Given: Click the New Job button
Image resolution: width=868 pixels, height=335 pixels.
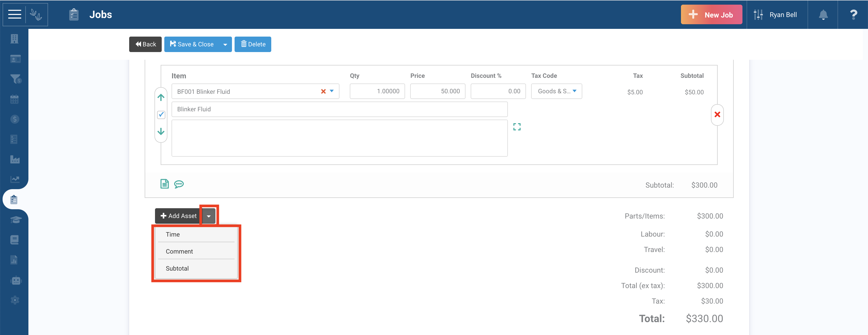Looking at the screenshot, I should [x=711, y=14].
